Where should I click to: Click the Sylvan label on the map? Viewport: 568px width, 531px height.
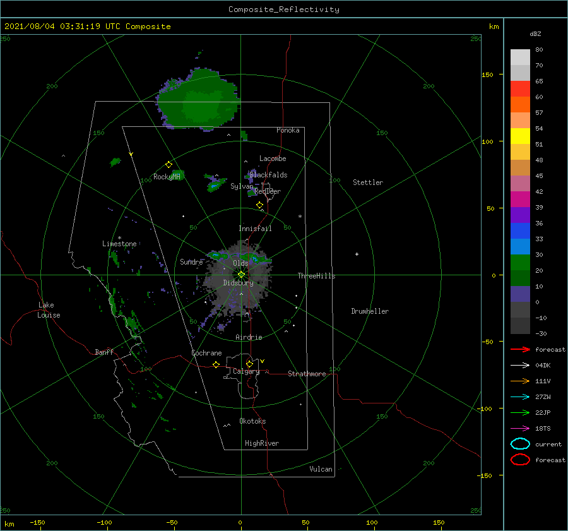[242, 186]
